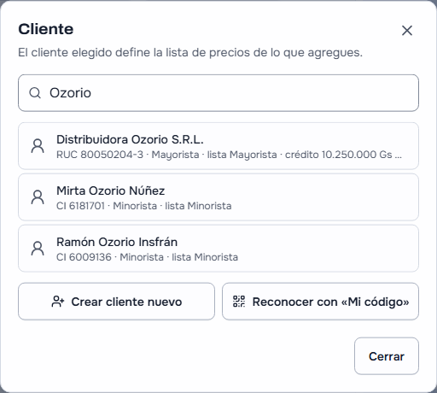Click the magnifier search icon
The image size is (437, 393).
(x=35, y=93)
